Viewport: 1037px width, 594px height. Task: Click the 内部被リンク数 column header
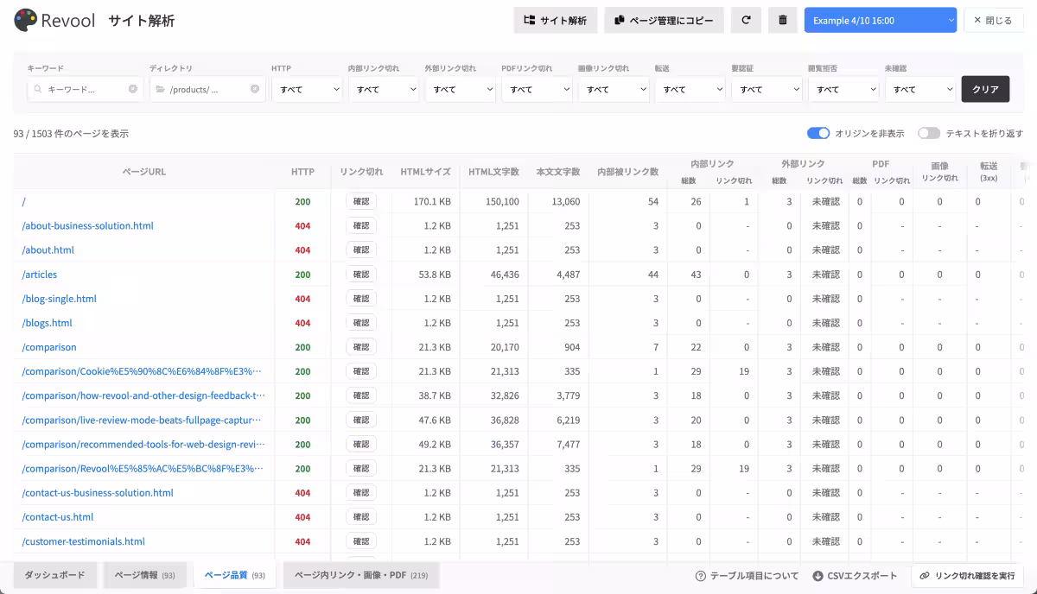[627, 172]
